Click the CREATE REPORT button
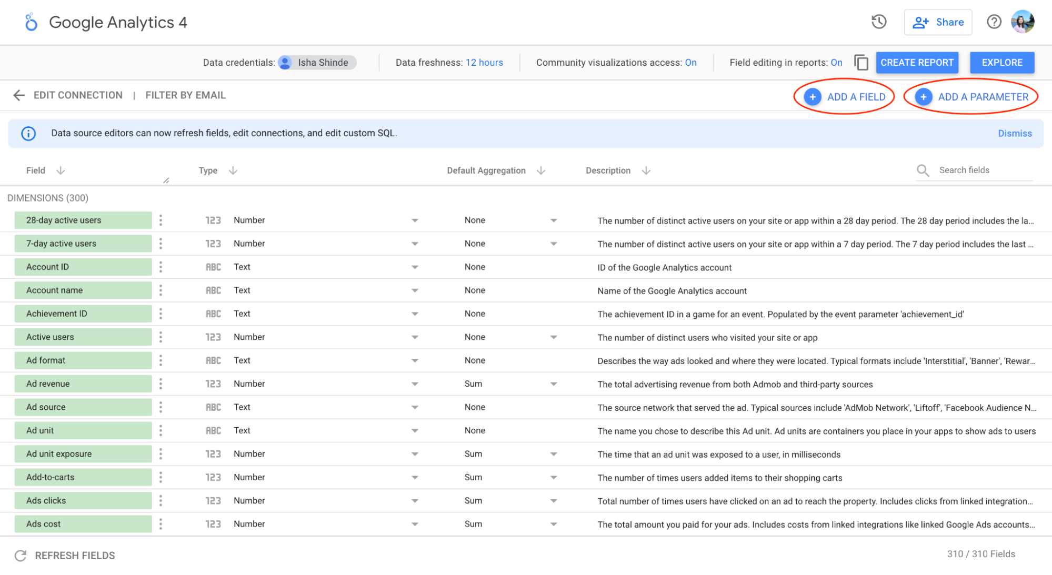The image size is (1052, 575). [917, 63]
